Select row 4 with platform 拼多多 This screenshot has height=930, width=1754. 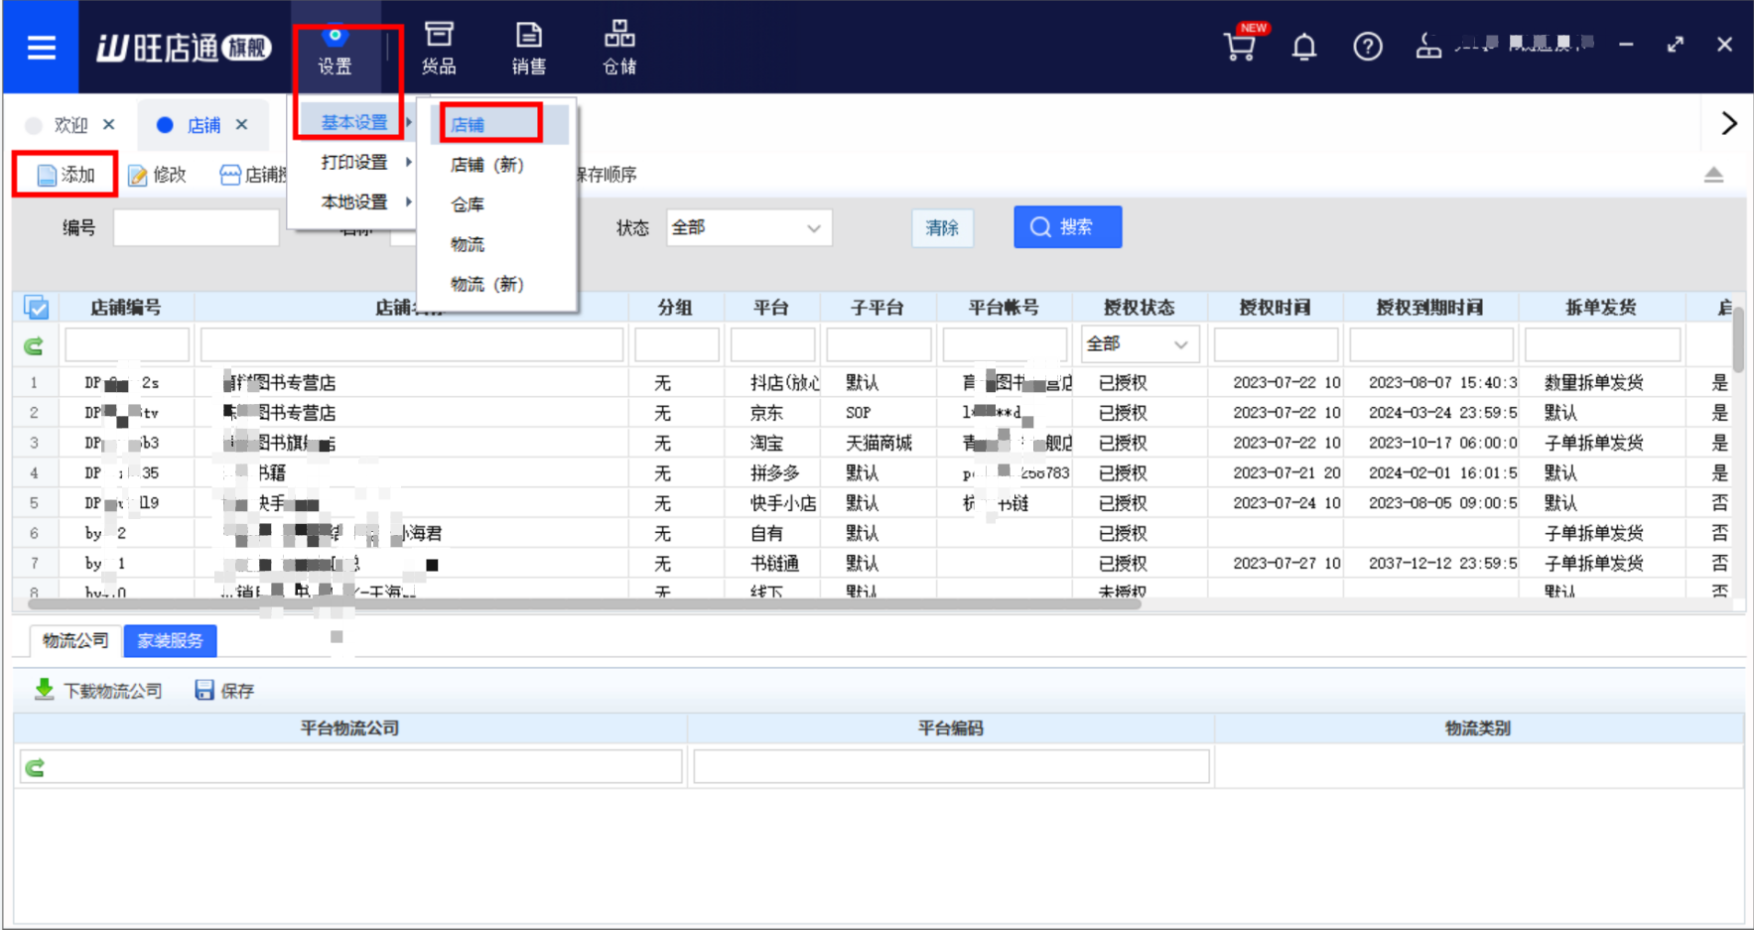[874, 472]
